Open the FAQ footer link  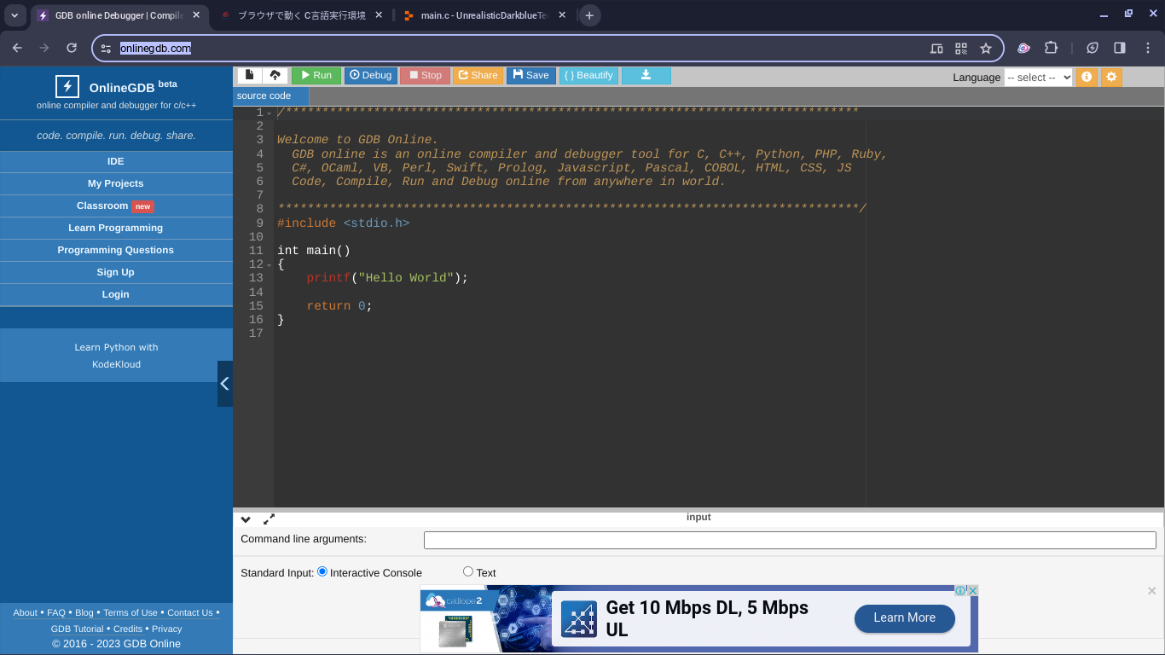click(56, 612)
